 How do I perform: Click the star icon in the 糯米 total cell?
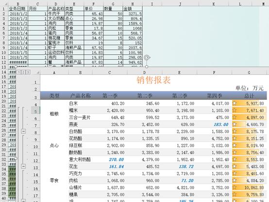pos(235,110)
